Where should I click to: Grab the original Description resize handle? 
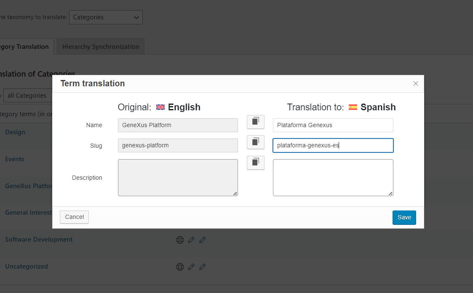[x=235, y=194]
